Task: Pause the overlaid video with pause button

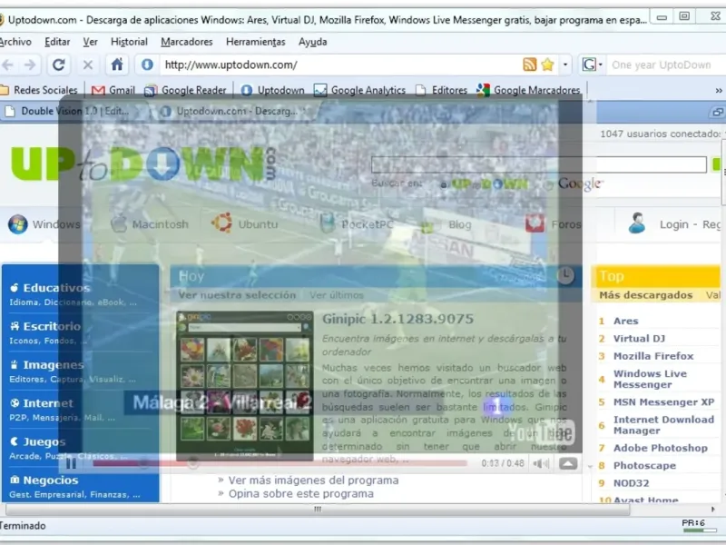Action: click(71, 463)
